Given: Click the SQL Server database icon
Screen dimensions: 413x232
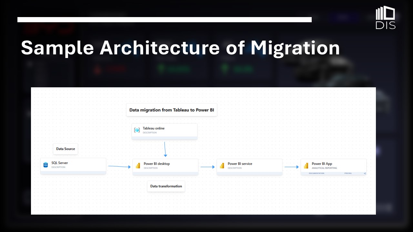Looking at the screenshot, I should pyautogui.click(x=45, y=165).
